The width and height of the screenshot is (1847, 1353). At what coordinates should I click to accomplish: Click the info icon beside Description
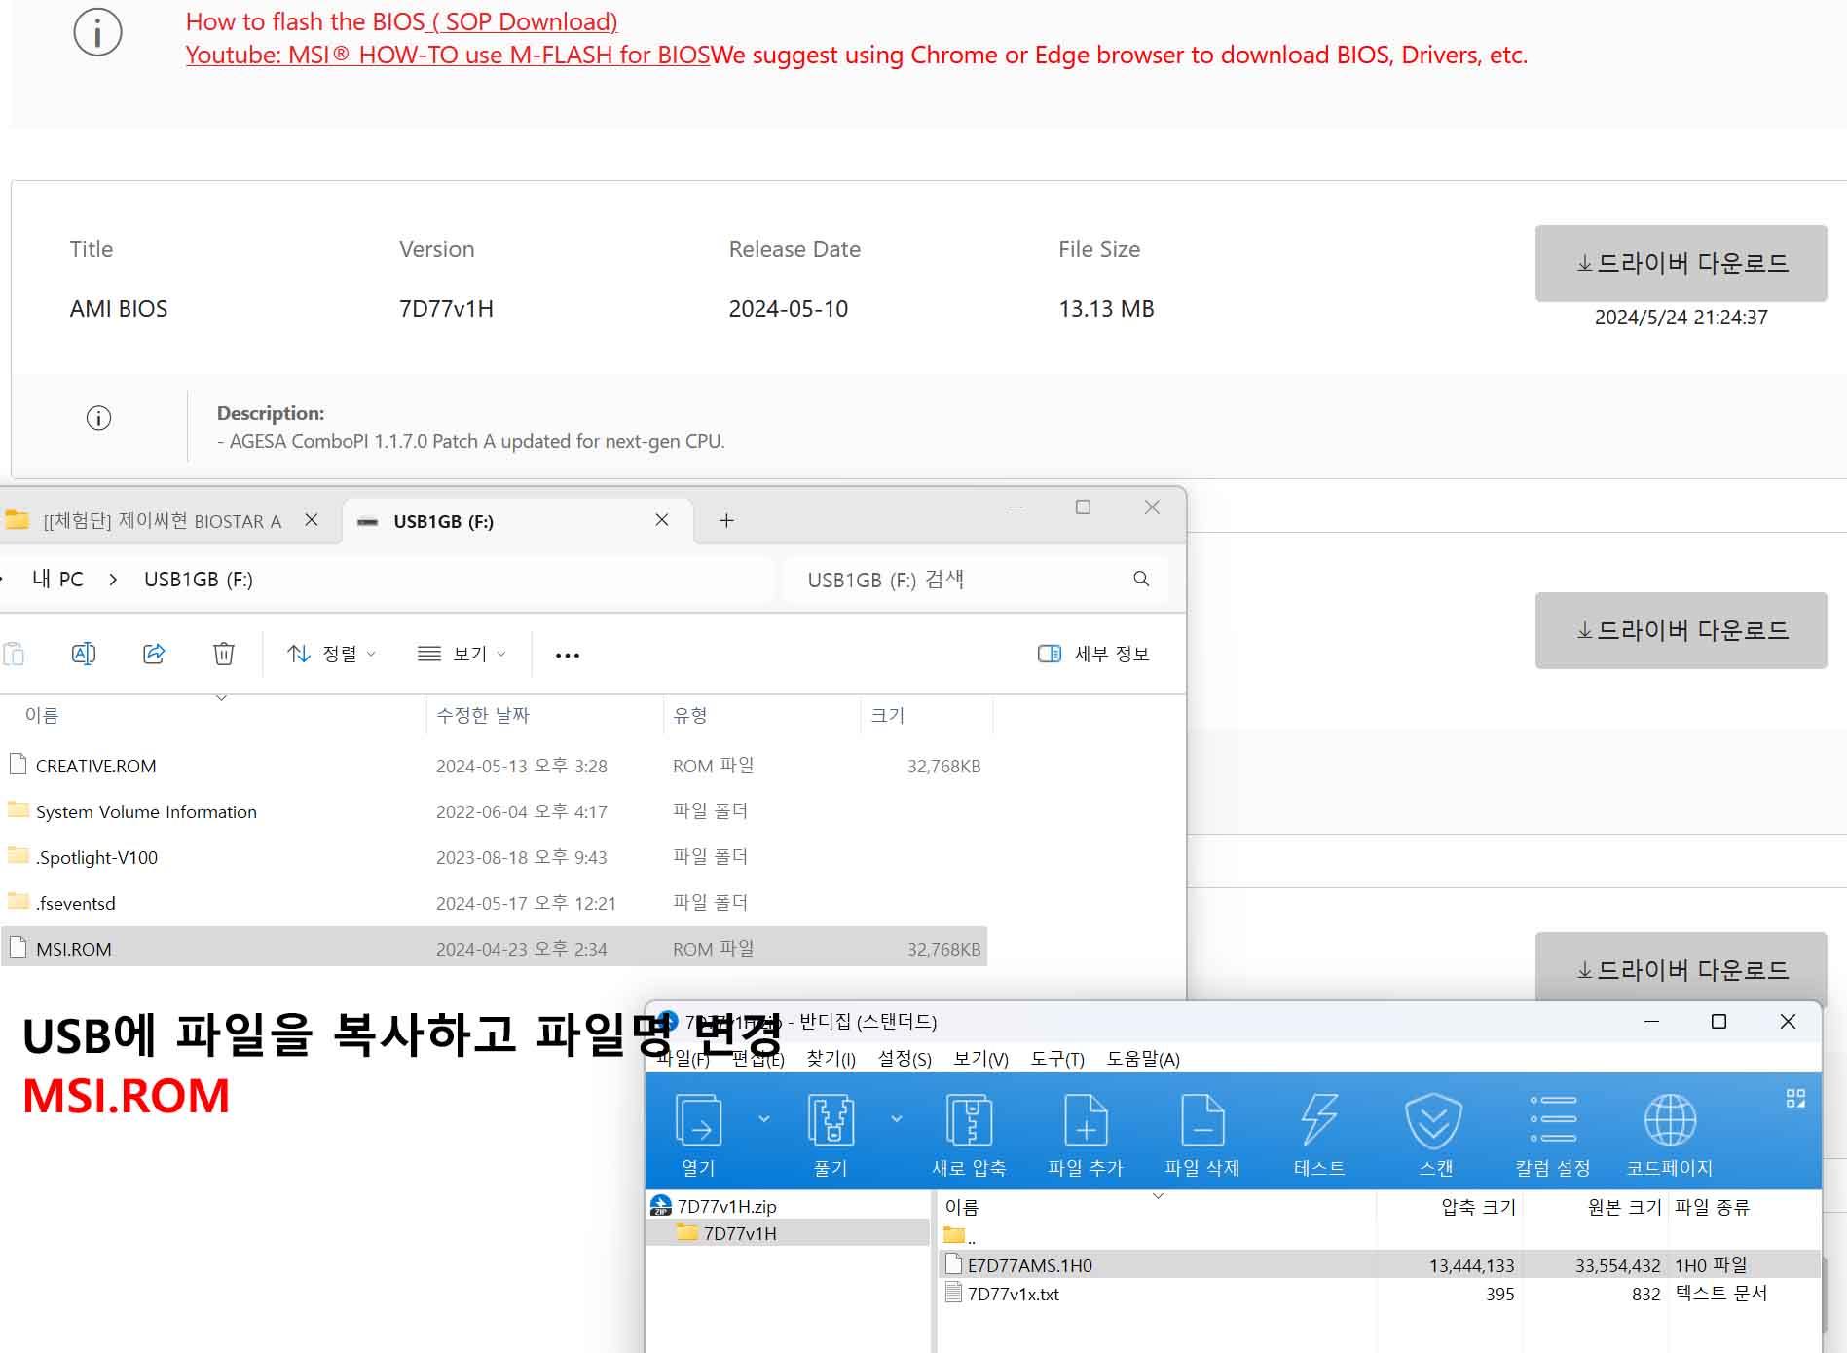(98, 418)
